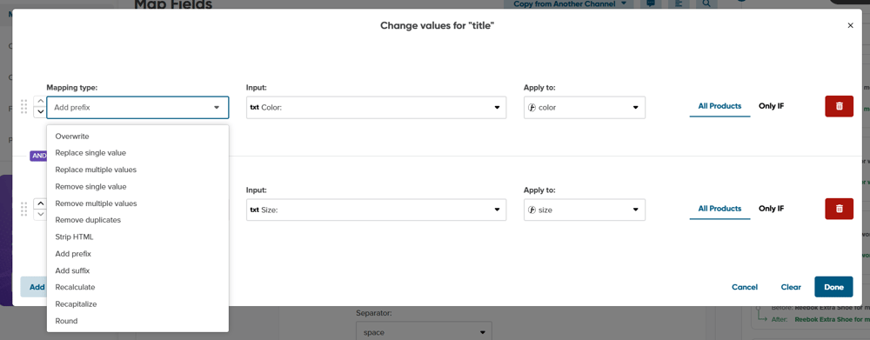Open Copy from Another Channel dropdown
The width and height of the screenshot is (870, 340).
click(568, 3)
